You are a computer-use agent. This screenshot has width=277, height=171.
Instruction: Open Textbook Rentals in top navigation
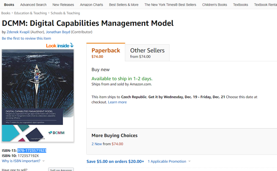[x=265, y=5]
